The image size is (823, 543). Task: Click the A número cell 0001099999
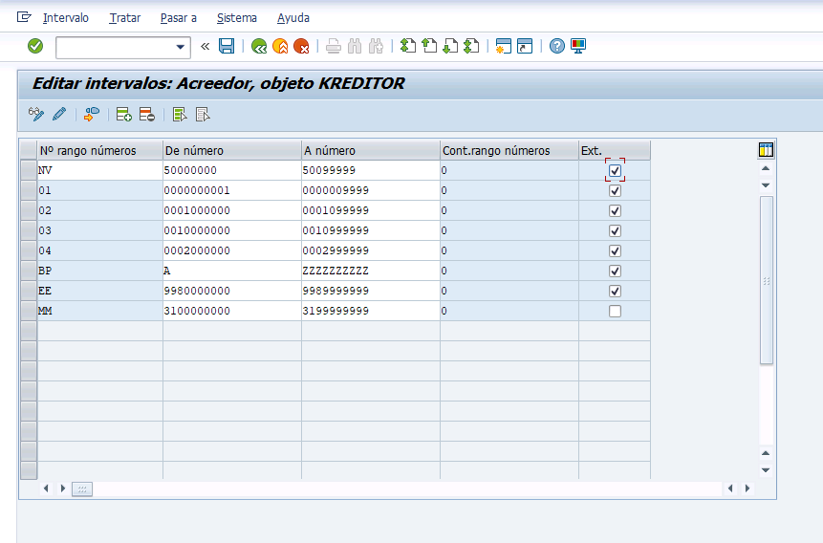tap(371, 210)
